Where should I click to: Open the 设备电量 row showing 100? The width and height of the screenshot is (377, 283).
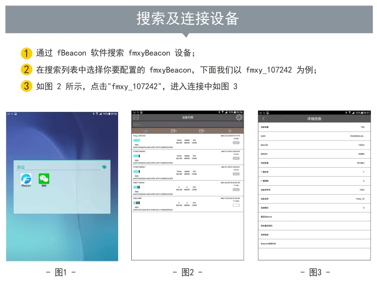pyautogui.click(x=314, y=127)
